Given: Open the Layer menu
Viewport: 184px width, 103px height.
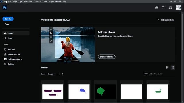Looking at the screenshot, I should click(x=20, y=1).
